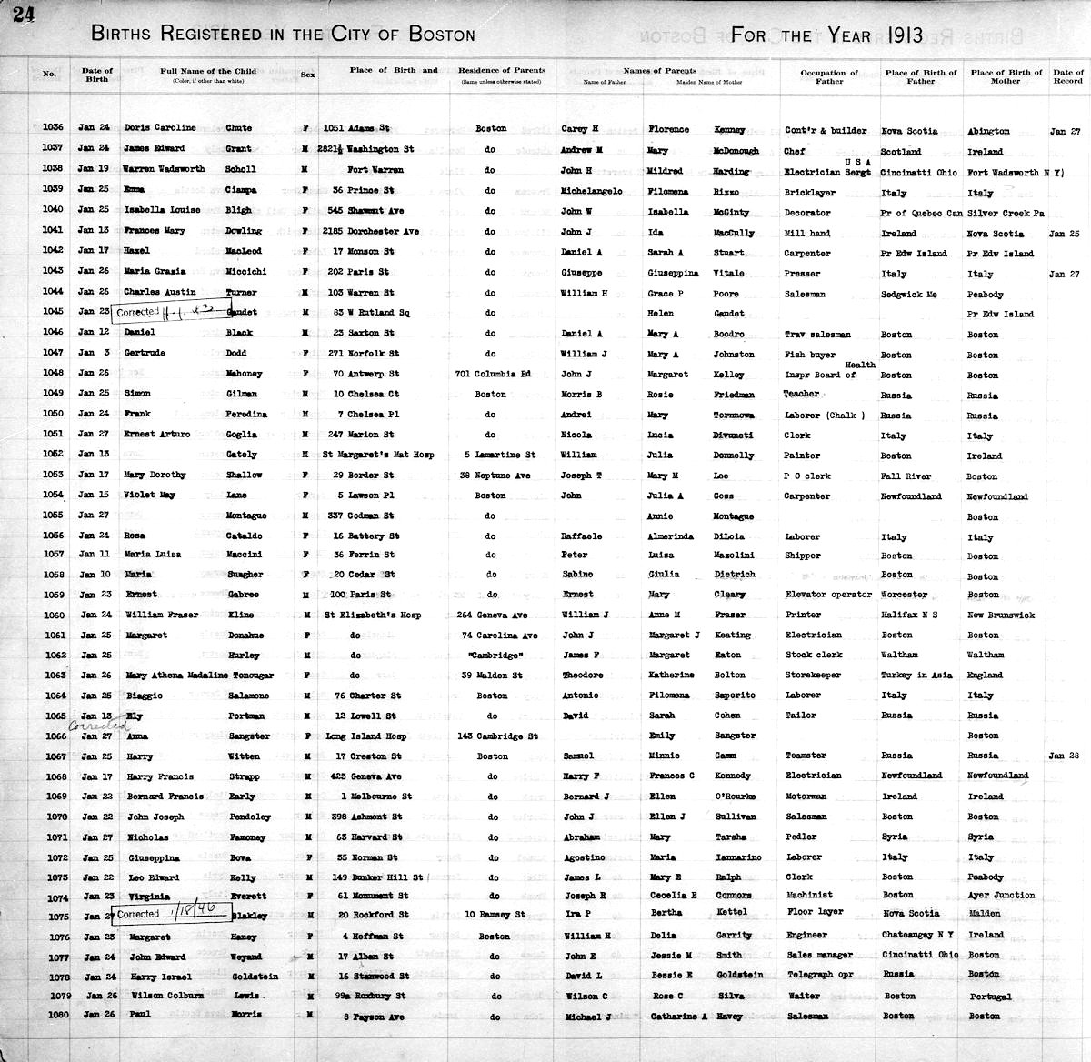Click the birthplace "Portugal"
Viewport: 1091px width, 1062px height.
pyautogui.click(x=990, y=996)
